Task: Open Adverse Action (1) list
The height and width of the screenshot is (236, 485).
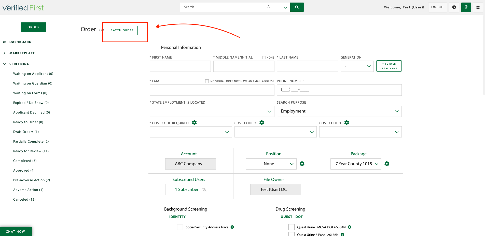Action: pos(28,190)
